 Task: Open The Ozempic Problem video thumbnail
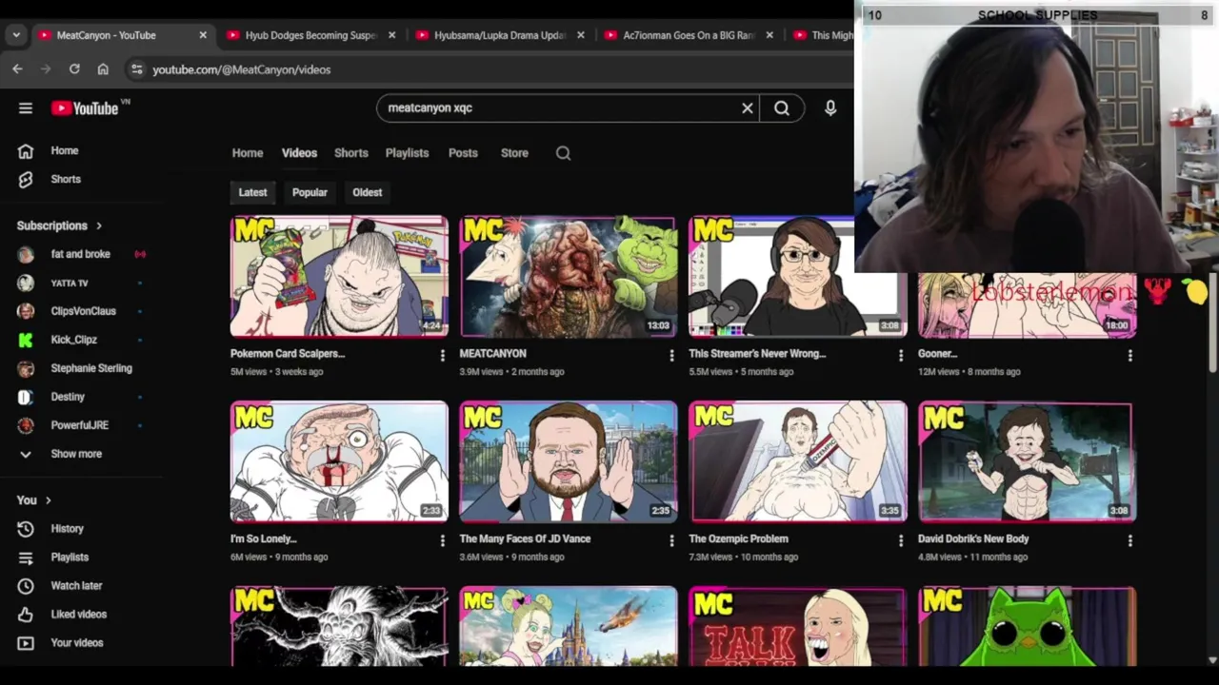point(798,462)
